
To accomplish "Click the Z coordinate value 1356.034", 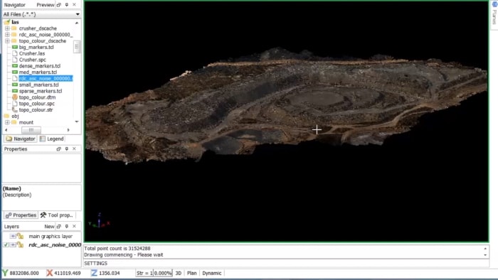I will [110, 273].
